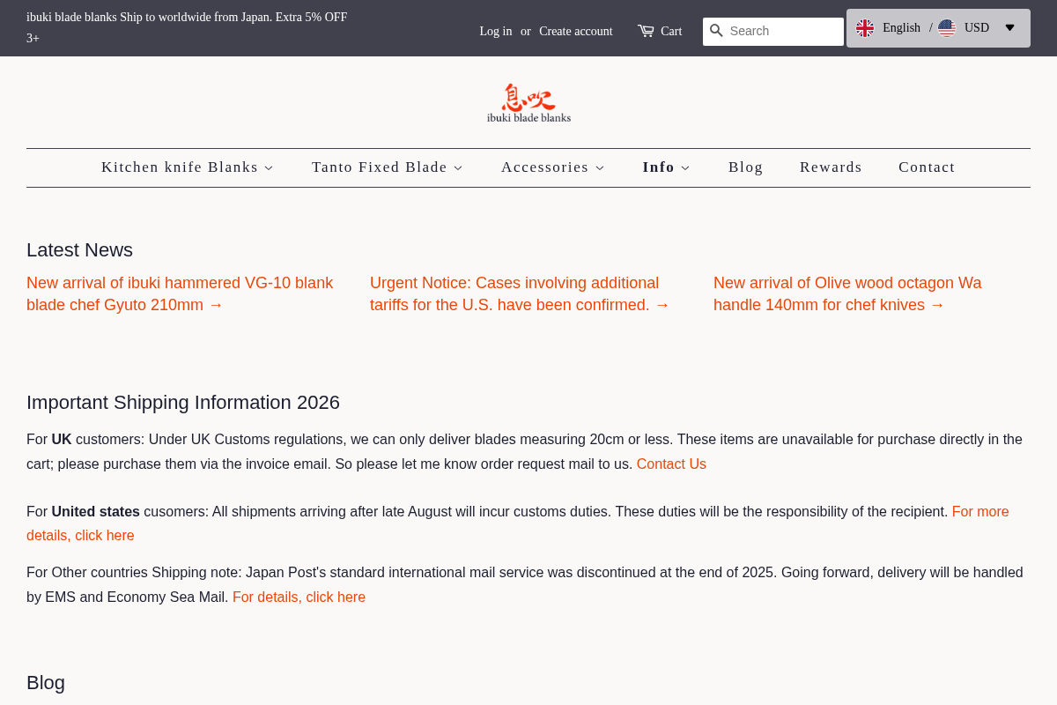This screenshot has height=705, width=1057.
Task: Click the Log in link
Action: pyautogui.click(x=495, y=30)
